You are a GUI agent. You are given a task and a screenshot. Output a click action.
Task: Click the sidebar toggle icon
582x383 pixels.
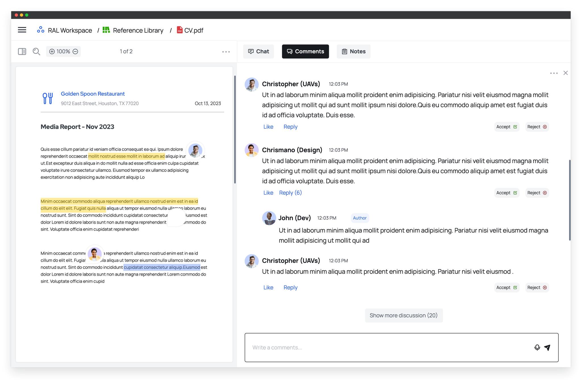(x=22, y=51)
